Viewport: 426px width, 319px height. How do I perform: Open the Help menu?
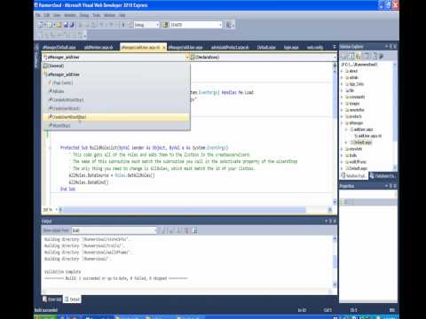(x=122, y=15)
